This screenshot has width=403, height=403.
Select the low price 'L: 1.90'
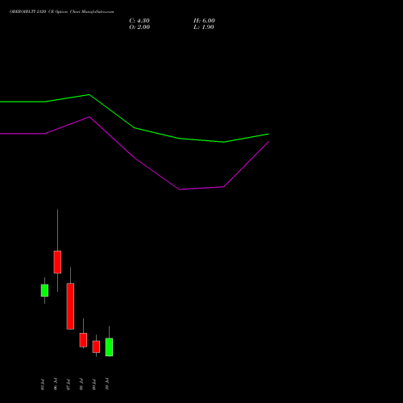204,27
